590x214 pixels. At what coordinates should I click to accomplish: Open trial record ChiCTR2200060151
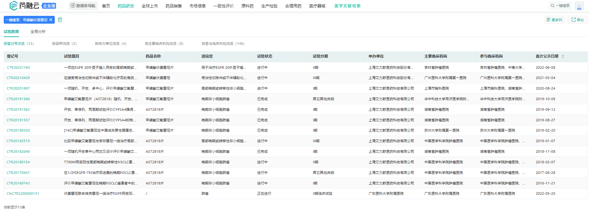(23, 193)
